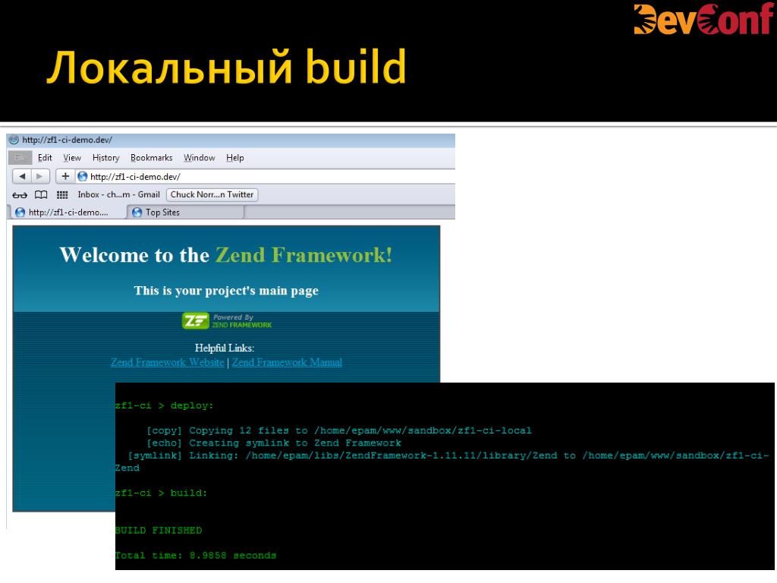Image resolution: width=777 pixels, height=583 pixels.
Task: Click the 'Helpful Links:' text
Action: [x=225, y=348]
